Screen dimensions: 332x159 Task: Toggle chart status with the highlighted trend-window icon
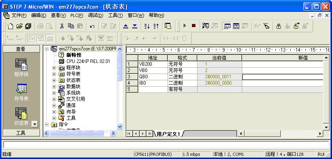tap(227, 26)
